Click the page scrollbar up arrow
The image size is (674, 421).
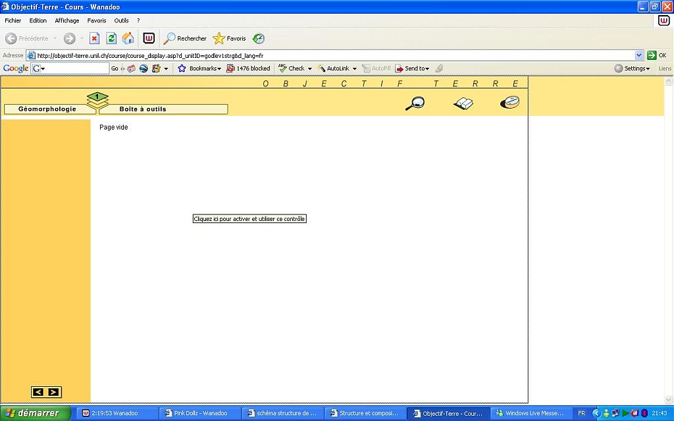(669, 81)
